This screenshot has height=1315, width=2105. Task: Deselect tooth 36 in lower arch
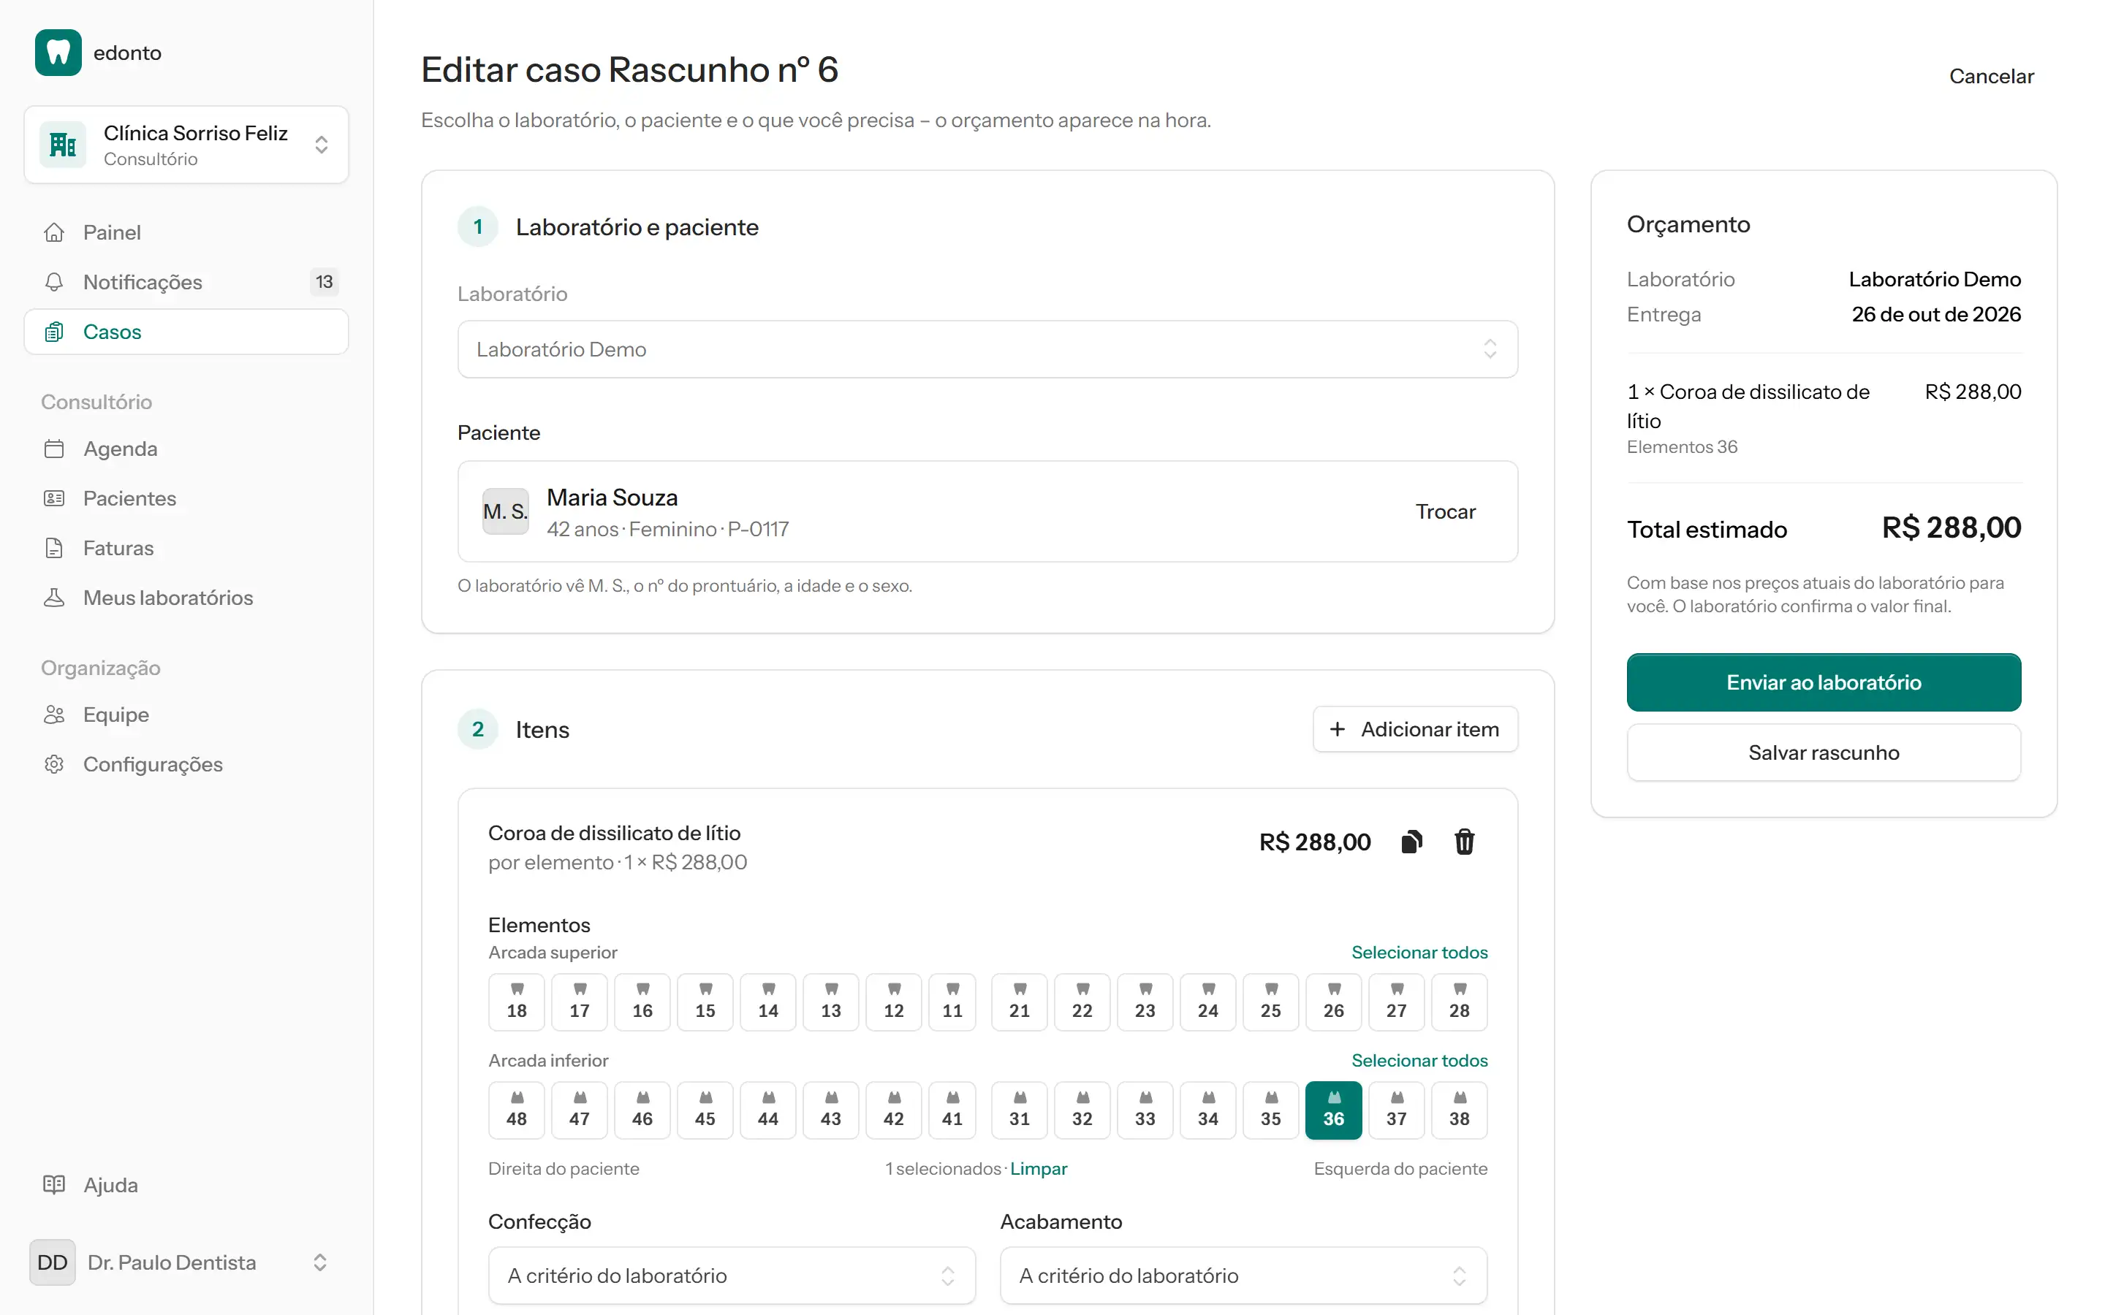[1333, 1110]
